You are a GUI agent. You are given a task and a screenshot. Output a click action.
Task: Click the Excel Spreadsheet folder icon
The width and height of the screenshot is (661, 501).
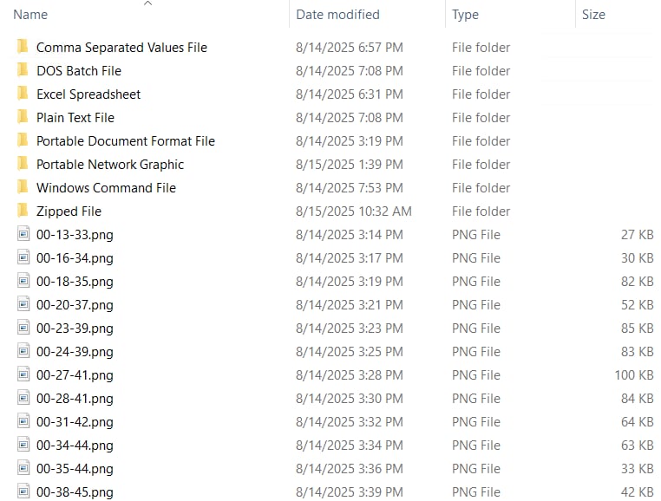[23, 94]
